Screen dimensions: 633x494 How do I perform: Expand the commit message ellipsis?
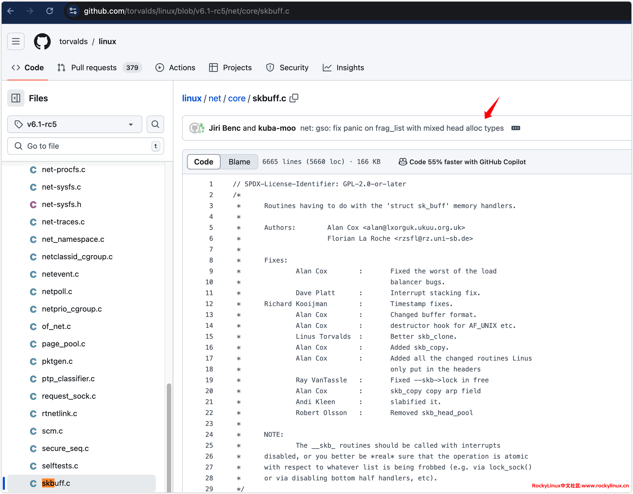click(515, 128)
